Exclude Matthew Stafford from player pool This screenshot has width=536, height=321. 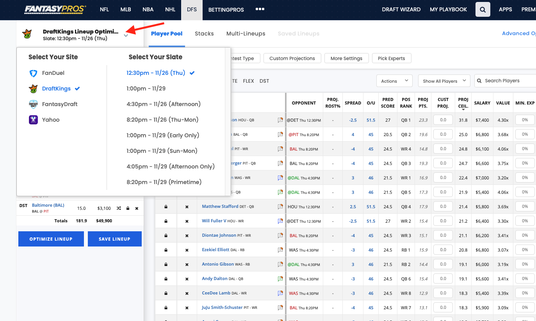(x=187, y=207)
